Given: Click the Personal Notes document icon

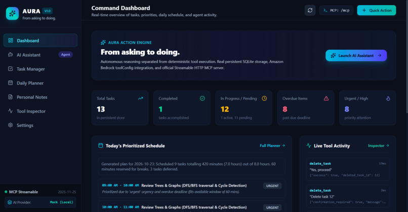Looking at the screenshot, I should click(x=11, y=97).
